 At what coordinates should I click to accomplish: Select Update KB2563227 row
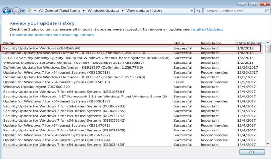point(131,135)
